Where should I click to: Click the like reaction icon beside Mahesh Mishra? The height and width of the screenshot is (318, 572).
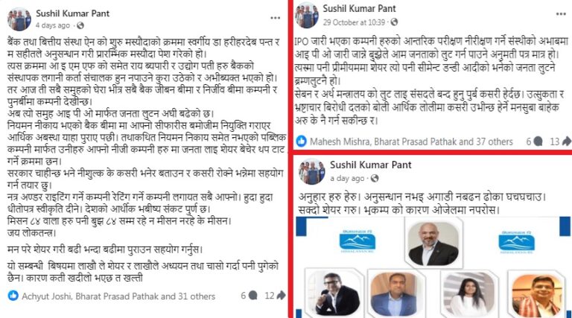[x=302, y=141]
